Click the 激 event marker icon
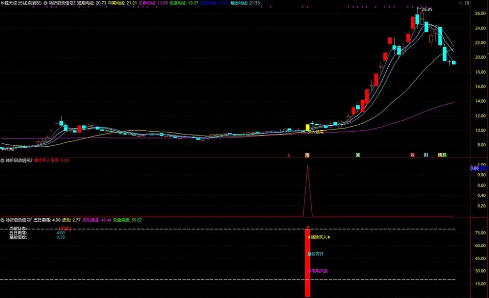The height and width of the screenshot is (298, 489). point(307,155)
